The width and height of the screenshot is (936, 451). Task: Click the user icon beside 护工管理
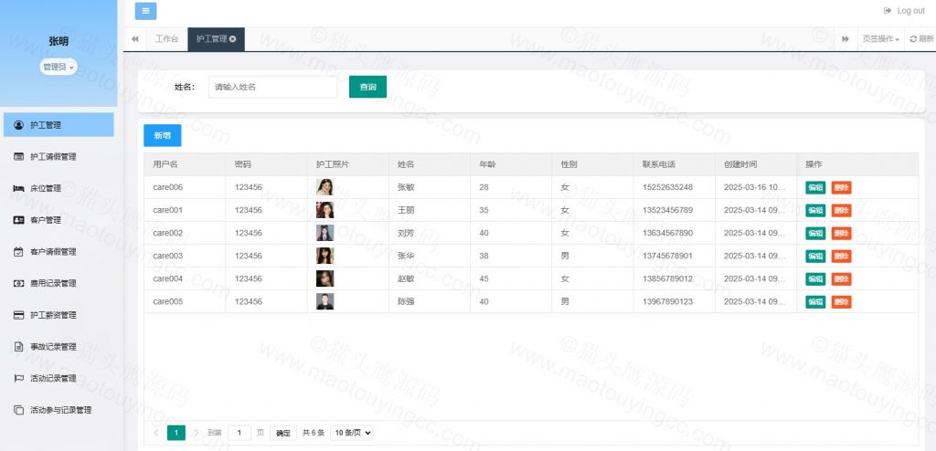pos(18,125)
